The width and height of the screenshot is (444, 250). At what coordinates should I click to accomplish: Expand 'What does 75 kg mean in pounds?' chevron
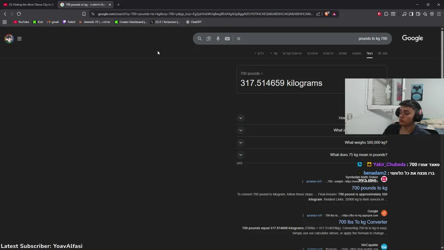click(241, 155)
